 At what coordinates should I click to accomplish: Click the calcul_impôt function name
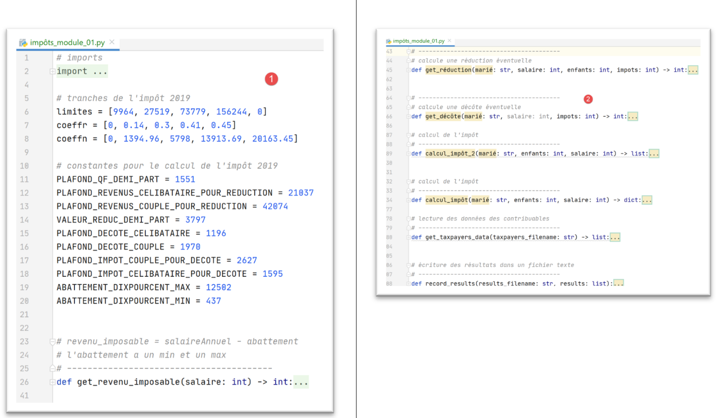(446, 200)
